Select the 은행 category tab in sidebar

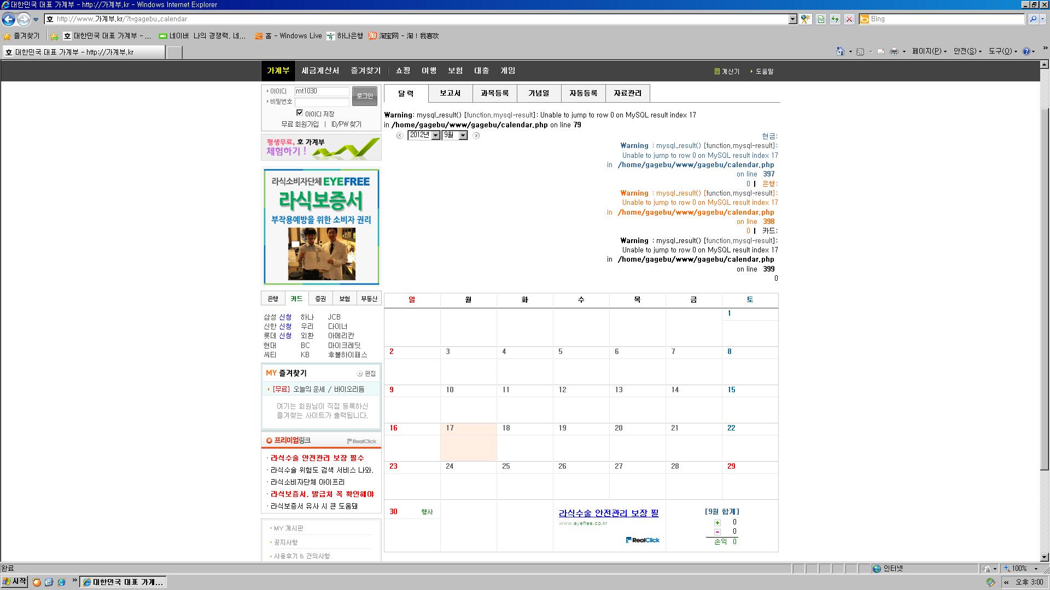(x=272, y=299)
